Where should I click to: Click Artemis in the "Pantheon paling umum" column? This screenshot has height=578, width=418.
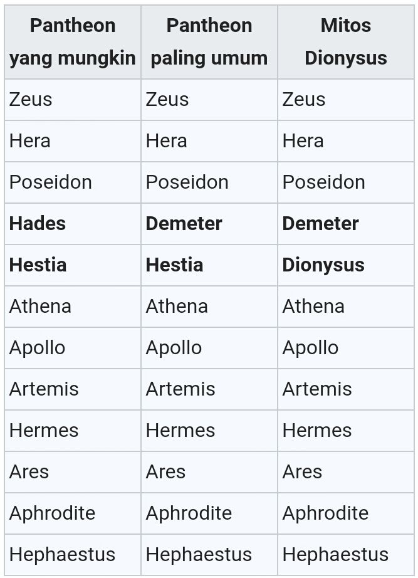[180, 389]
